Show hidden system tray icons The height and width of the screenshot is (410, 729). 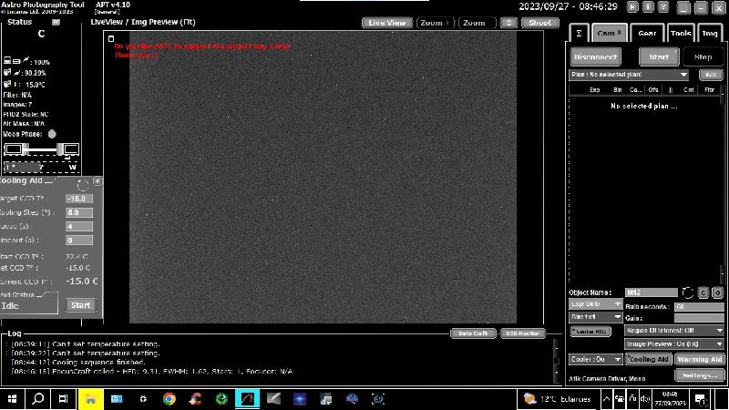click(607, 399)
